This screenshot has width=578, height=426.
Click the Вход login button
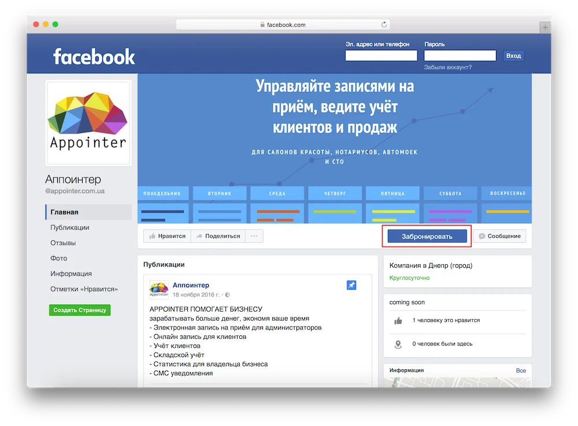pyautogui.click(x=513, y=55)
